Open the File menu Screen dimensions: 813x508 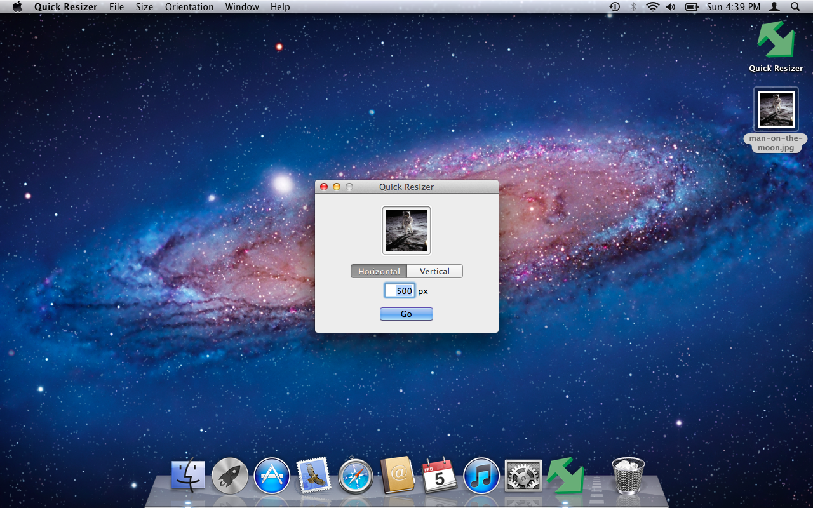117,7
